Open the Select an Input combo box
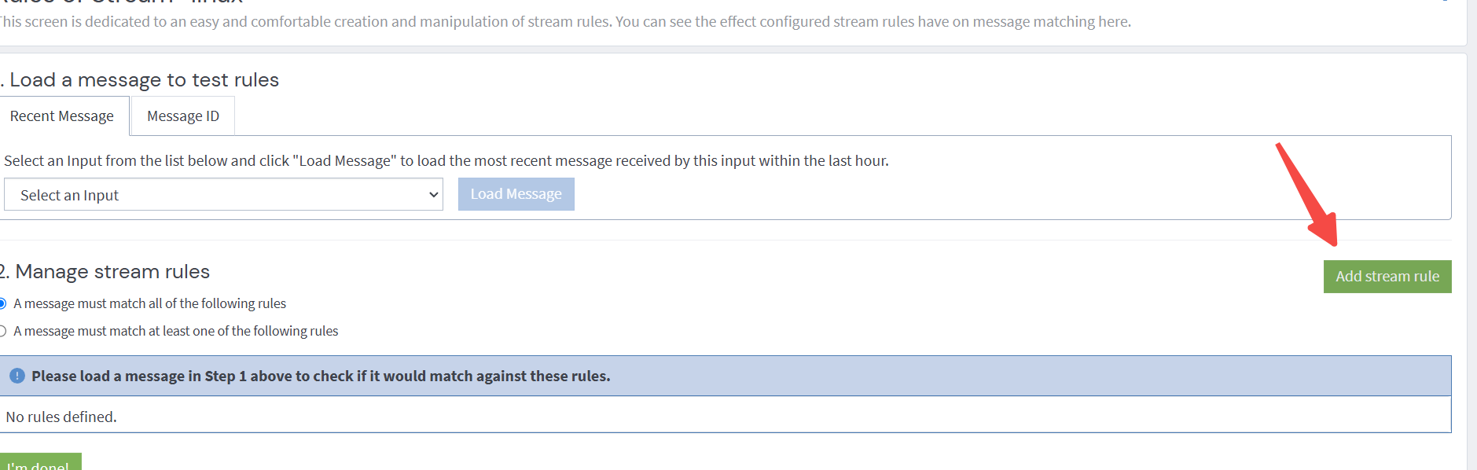 (x=223, y=194)
